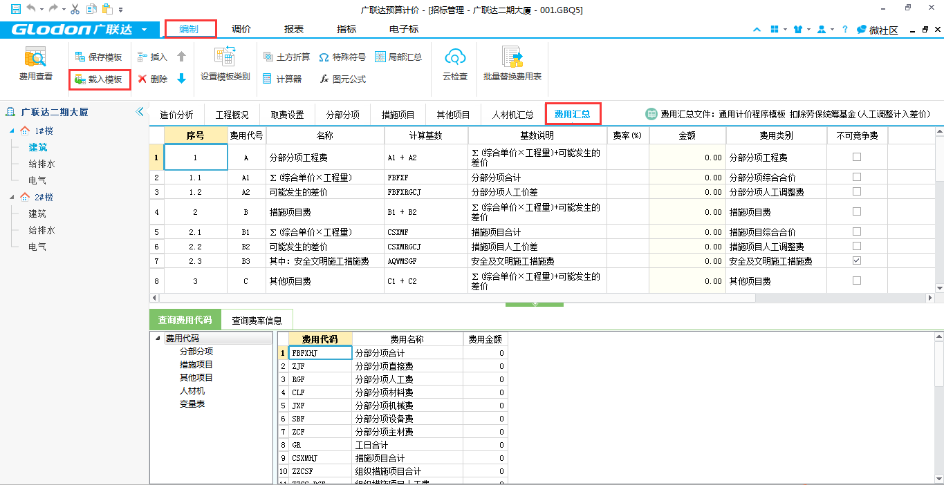Click the blue move-down arrow icon

tap(182, 79)
